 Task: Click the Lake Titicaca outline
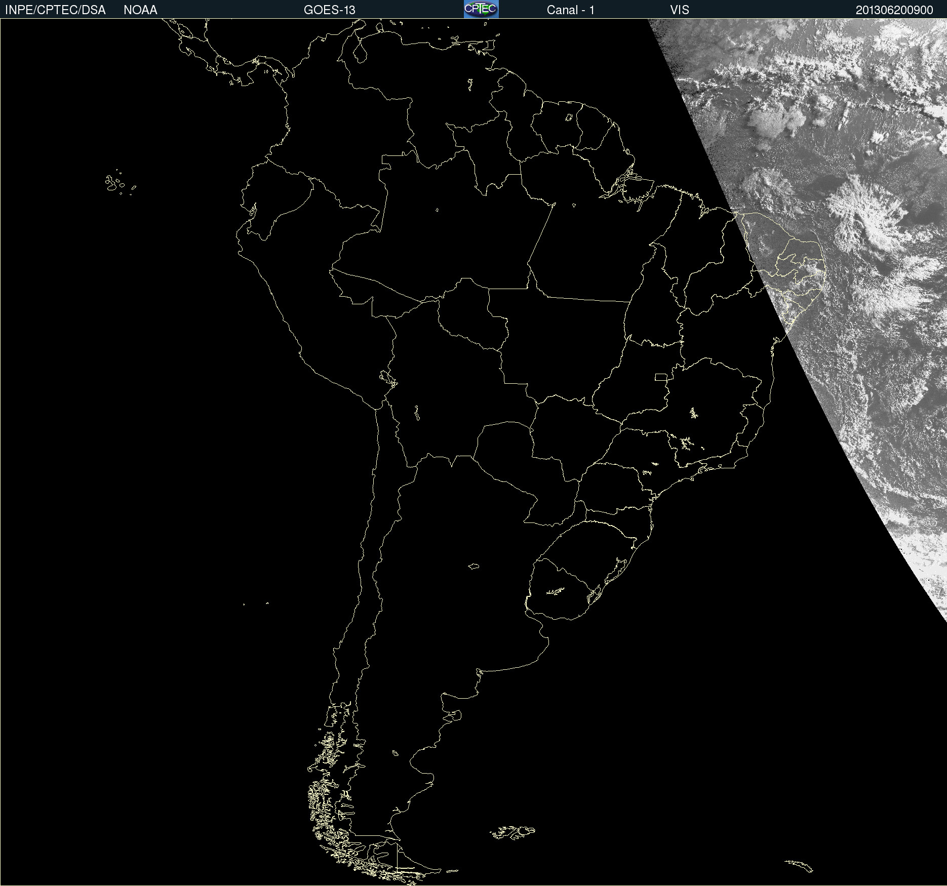[x=388, y=378]
